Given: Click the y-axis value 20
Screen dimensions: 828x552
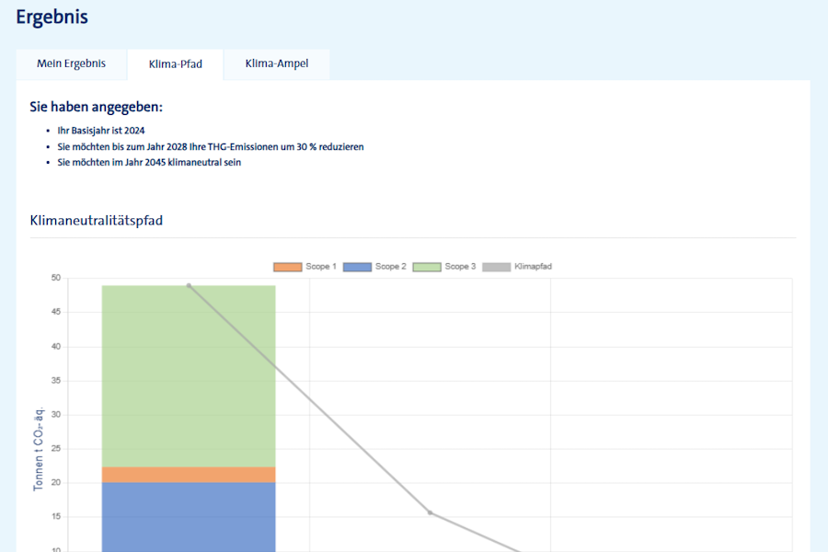Looking at the screenshot, I should (56, 482).
